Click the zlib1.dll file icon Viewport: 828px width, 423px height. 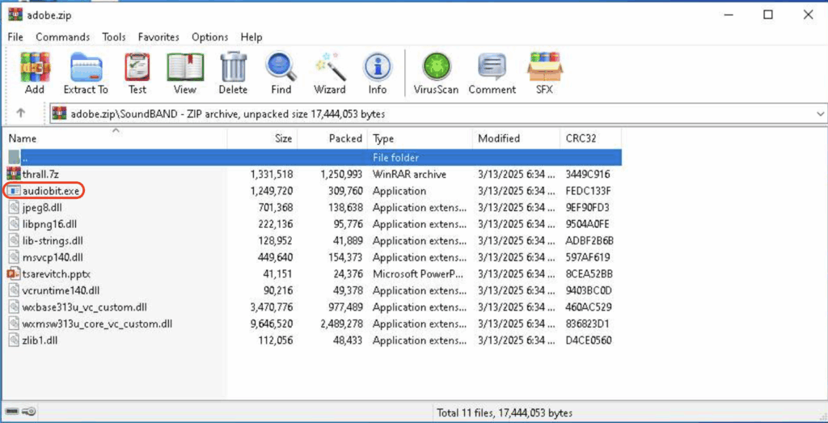(x=14, y=341)
